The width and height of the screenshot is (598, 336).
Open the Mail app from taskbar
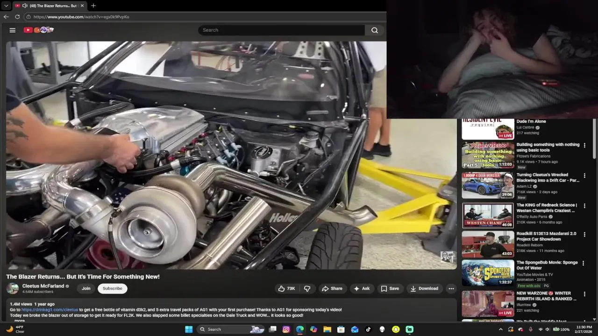tap(355, 329)
